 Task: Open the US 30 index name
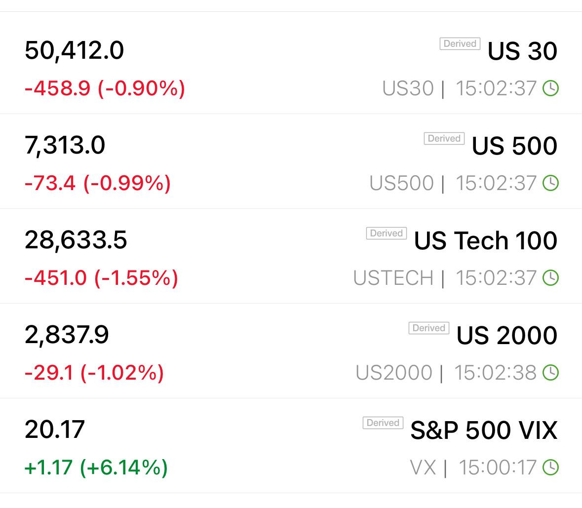coord(522,51)
